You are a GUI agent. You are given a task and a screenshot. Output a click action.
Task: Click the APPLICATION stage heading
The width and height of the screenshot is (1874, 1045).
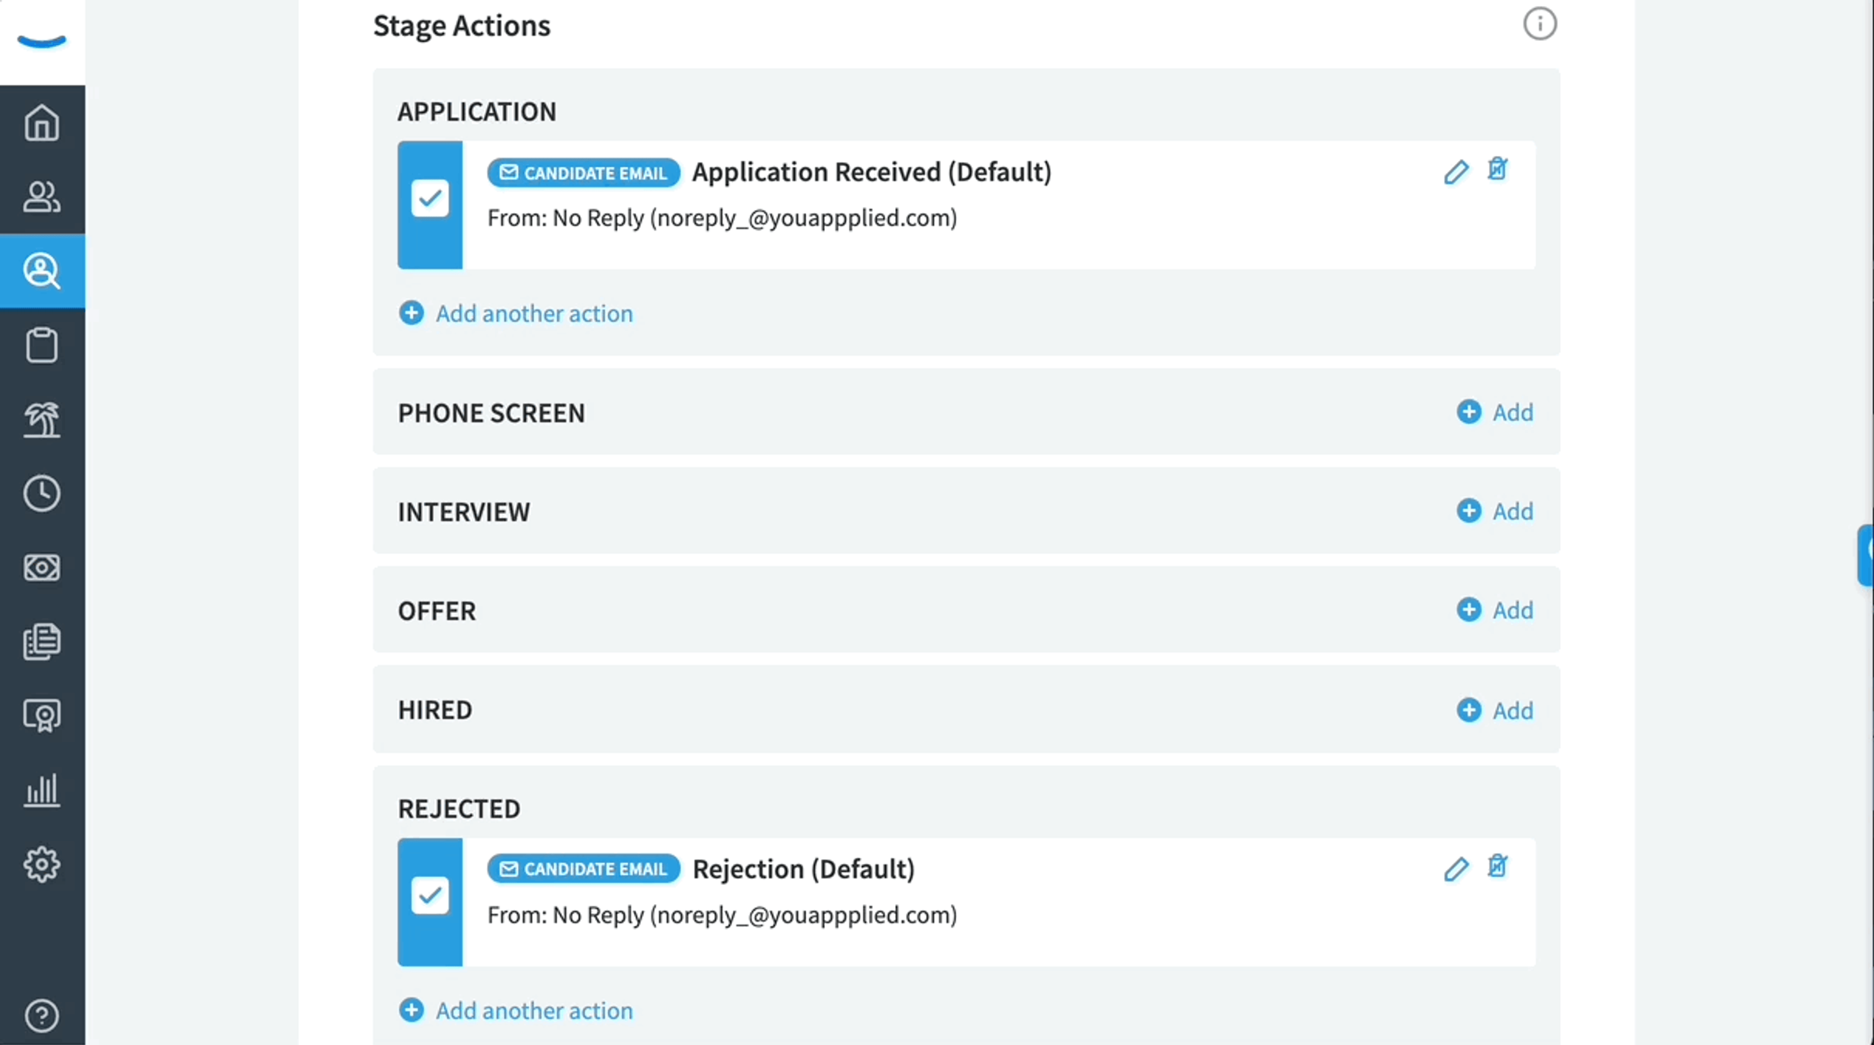coord(476,112)
